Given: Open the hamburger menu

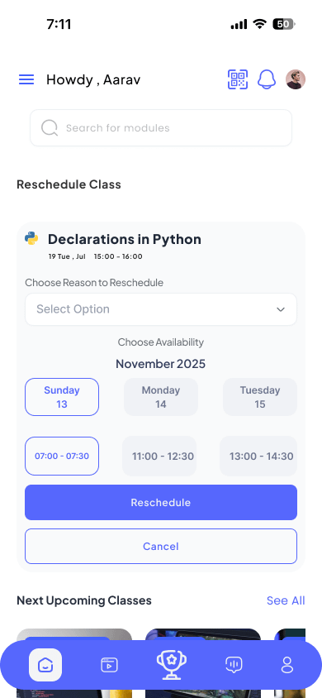Looking at the screenshot, I should pos(26,79).
